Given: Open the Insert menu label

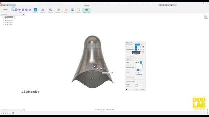Looking at the screenshot, I should [x=72, y=12].
